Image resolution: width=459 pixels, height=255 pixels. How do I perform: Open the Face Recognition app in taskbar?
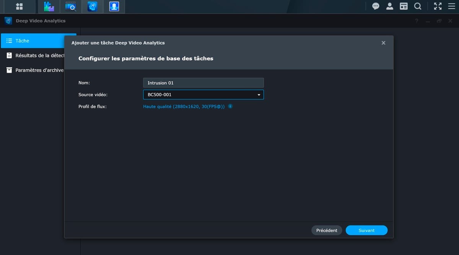(x=114, y=6)
